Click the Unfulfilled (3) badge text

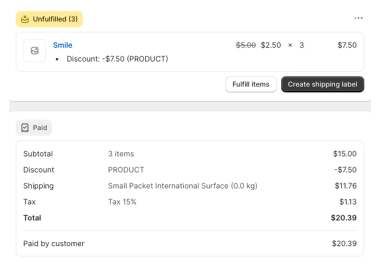point(55,19)
